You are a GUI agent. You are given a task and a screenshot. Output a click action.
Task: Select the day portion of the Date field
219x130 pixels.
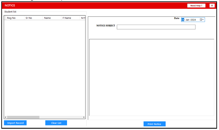(183, 20)
